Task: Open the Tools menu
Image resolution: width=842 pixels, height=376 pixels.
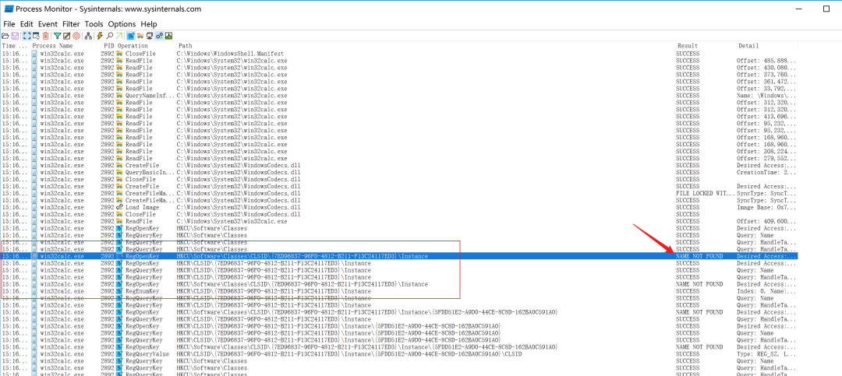Action: (94, 24)
